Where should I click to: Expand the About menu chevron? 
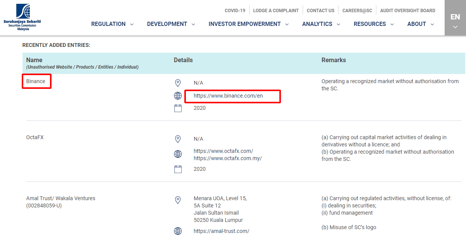[432, 24]
